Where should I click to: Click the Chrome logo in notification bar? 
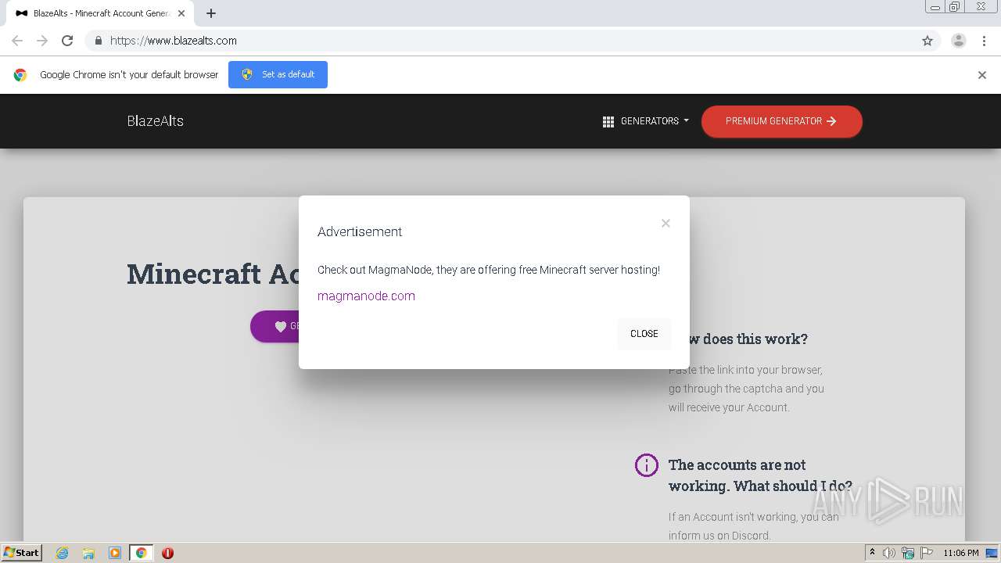pos(20,75)
